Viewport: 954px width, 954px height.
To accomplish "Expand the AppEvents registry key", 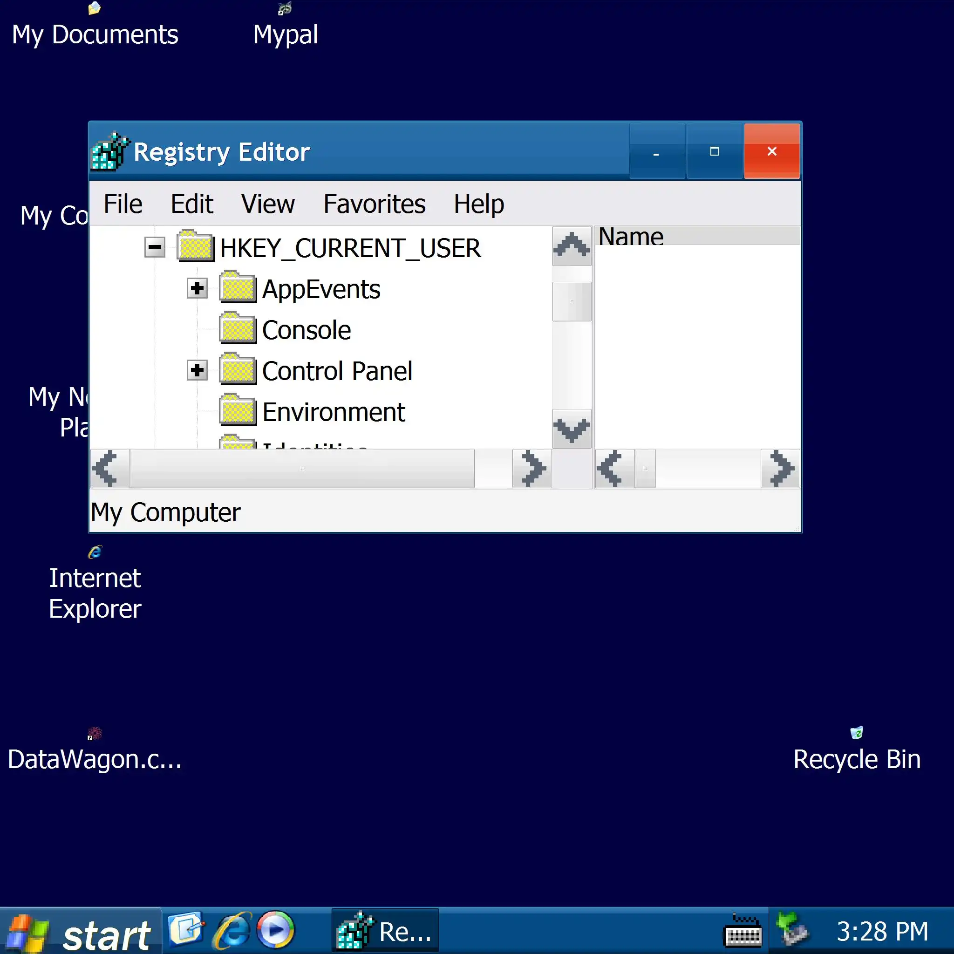I will [197, 288].
